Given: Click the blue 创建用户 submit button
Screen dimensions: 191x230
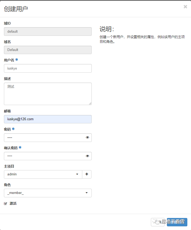Looking at the screenshot, I should coord(177,222).
